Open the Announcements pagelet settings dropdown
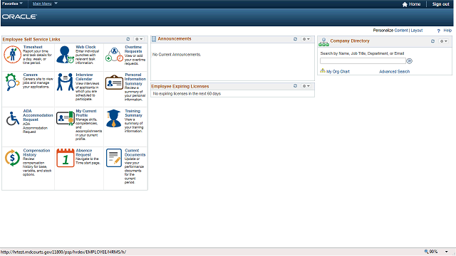Viewport: 456px width, 256px height. click(x=306, y=39)
